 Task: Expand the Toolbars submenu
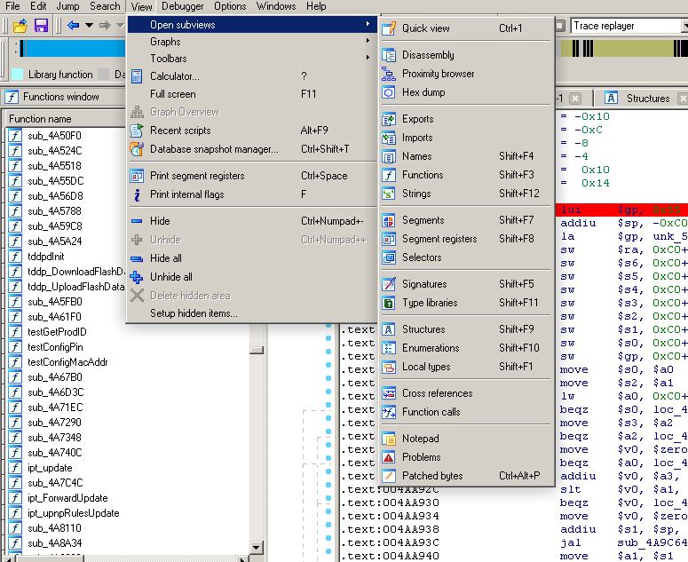[252, 59]
